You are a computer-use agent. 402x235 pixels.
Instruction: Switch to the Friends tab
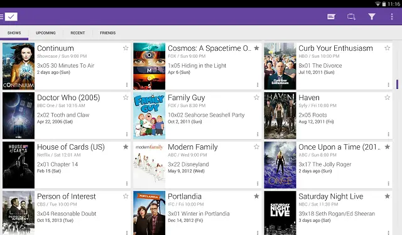pyautogui.click(x=107, y=33)
